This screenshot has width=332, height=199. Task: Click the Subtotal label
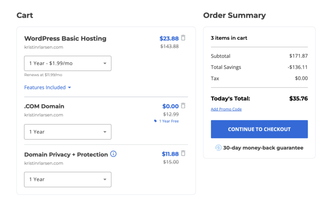coord(220,56)
